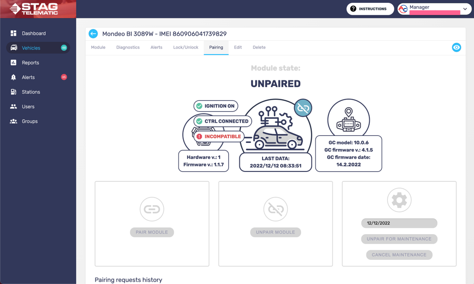Click the Alerts bell icon
This screenshot has height=284, width=474.
pyautogui.click(x=13, y=77)
